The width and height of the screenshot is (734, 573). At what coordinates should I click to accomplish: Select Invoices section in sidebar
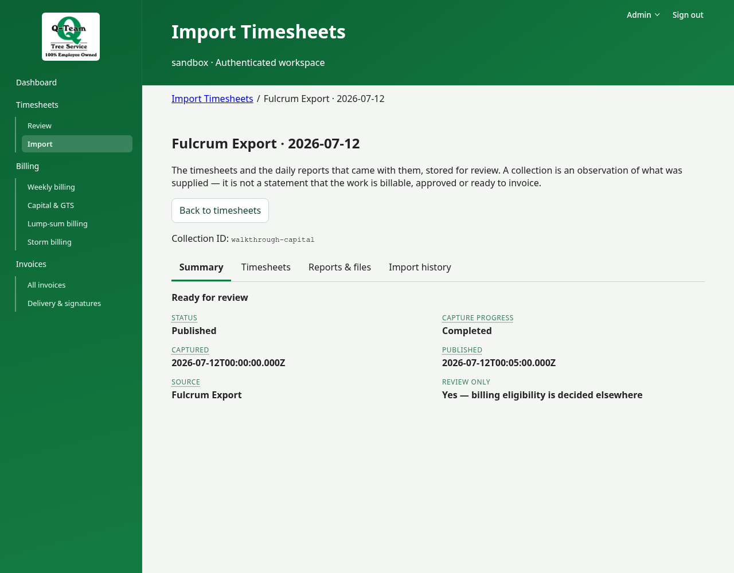click(31, 264)
